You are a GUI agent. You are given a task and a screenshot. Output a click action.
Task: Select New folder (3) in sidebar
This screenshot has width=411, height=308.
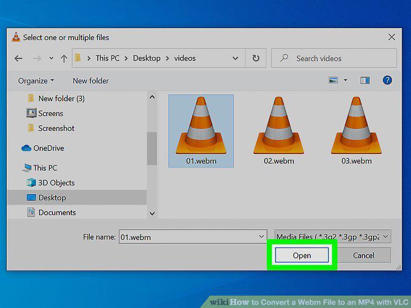click(62, 99)
